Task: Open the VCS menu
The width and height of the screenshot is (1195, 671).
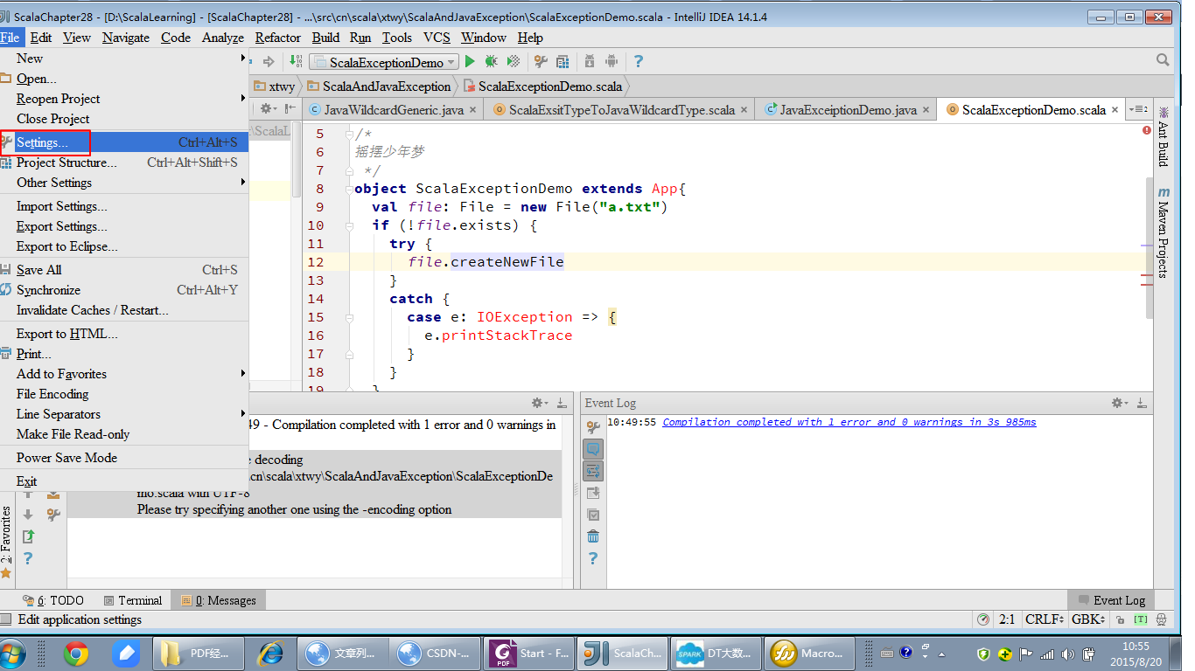Action: pyautogui.click(x=437, y=38)
